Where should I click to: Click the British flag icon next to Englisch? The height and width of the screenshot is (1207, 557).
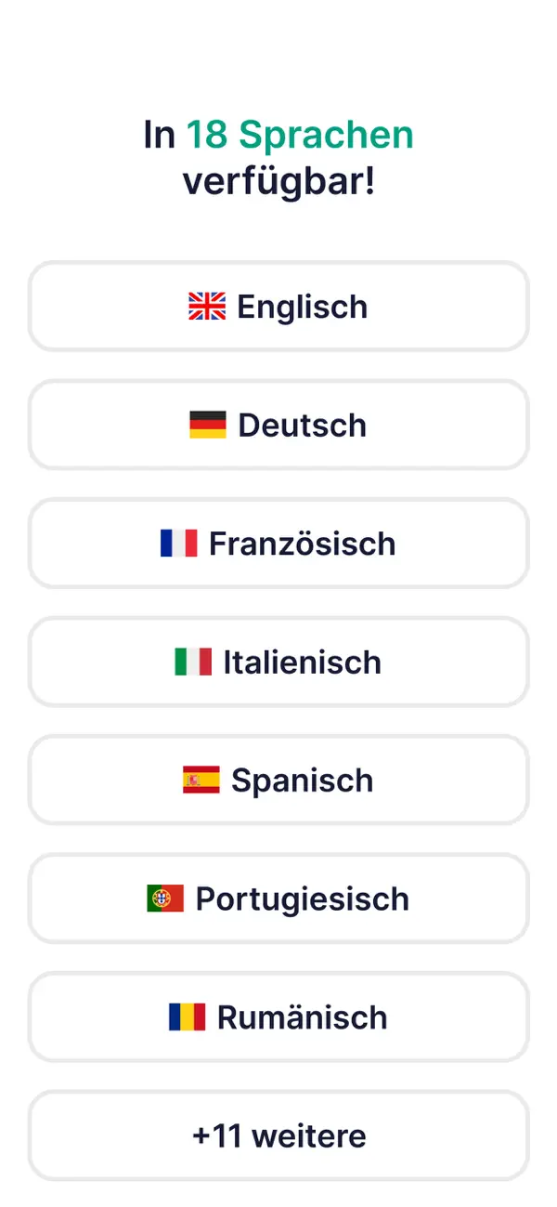[206, 306]
